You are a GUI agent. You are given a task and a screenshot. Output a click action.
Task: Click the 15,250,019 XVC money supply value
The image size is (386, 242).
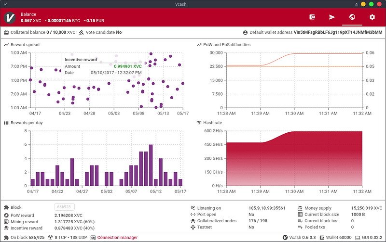367,208
